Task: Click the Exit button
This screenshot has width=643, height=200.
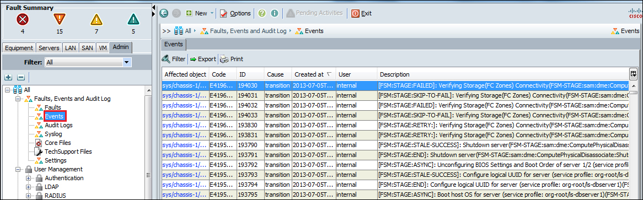Action: [361, 13]
